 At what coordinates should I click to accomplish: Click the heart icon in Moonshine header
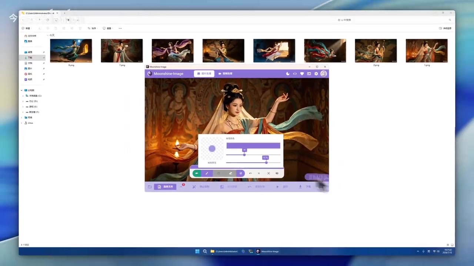302,74
